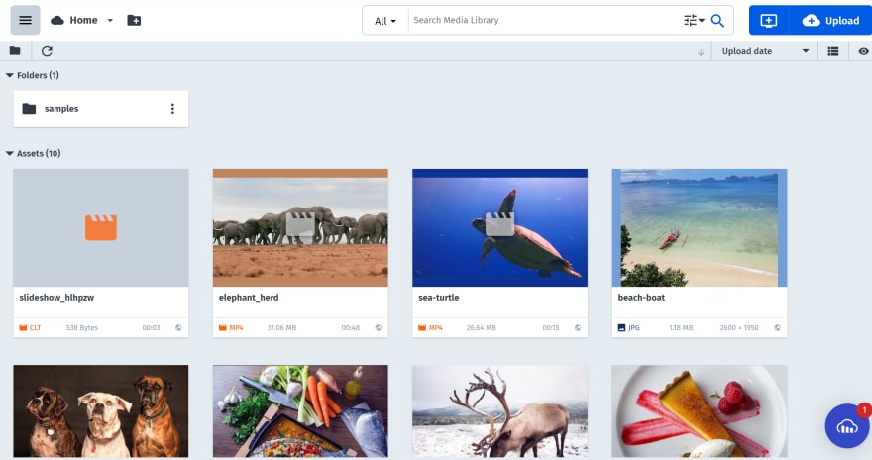Open the All asset type filter dropdown
The image size is (872, 460).
point(385,21)
